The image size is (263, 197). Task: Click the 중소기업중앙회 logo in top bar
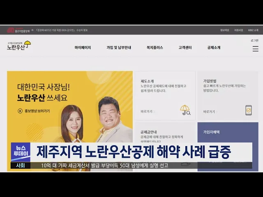click(x=18, y=30)
